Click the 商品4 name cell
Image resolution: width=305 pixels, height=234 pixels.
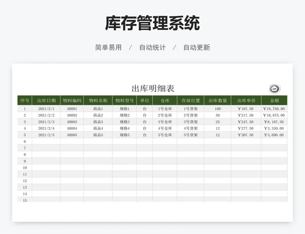click(x=98, y=128)
